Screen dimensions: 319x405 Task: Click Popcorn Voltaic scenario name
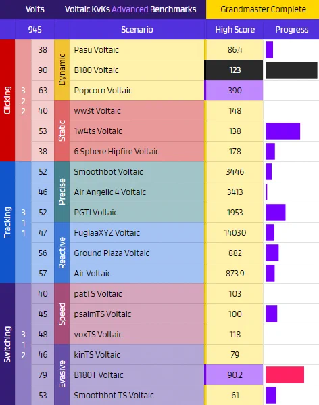coord(103,90)
